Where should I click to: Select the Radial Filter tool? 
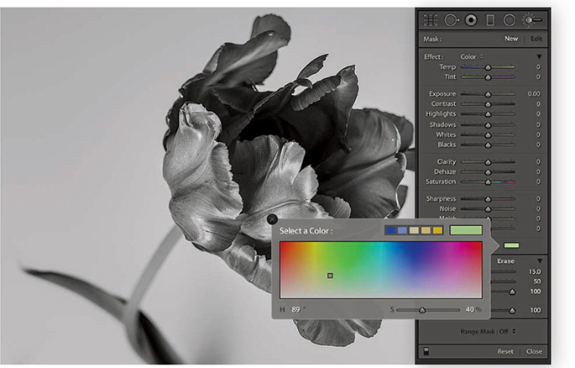click(x=510, y=20)
